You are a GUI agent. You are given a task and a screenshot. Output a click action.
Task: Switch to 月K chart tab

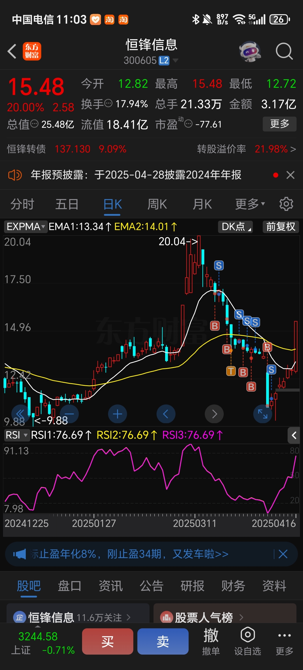pyautogui.click(x=202, y=204)
